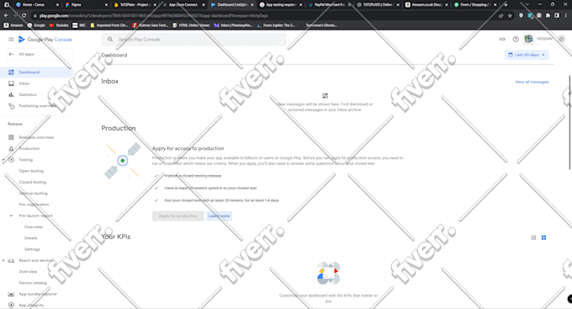
Task: Click the browser reload button
Action: click(24, 16)
